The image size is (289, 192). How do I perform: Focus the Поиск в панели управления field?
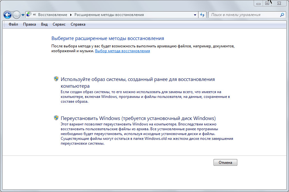pyautogui.click(x=244, y=15)
